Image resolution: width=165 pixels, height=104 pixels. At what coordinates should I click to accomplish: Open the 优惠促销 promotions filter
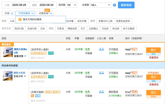tap(45, 13)
